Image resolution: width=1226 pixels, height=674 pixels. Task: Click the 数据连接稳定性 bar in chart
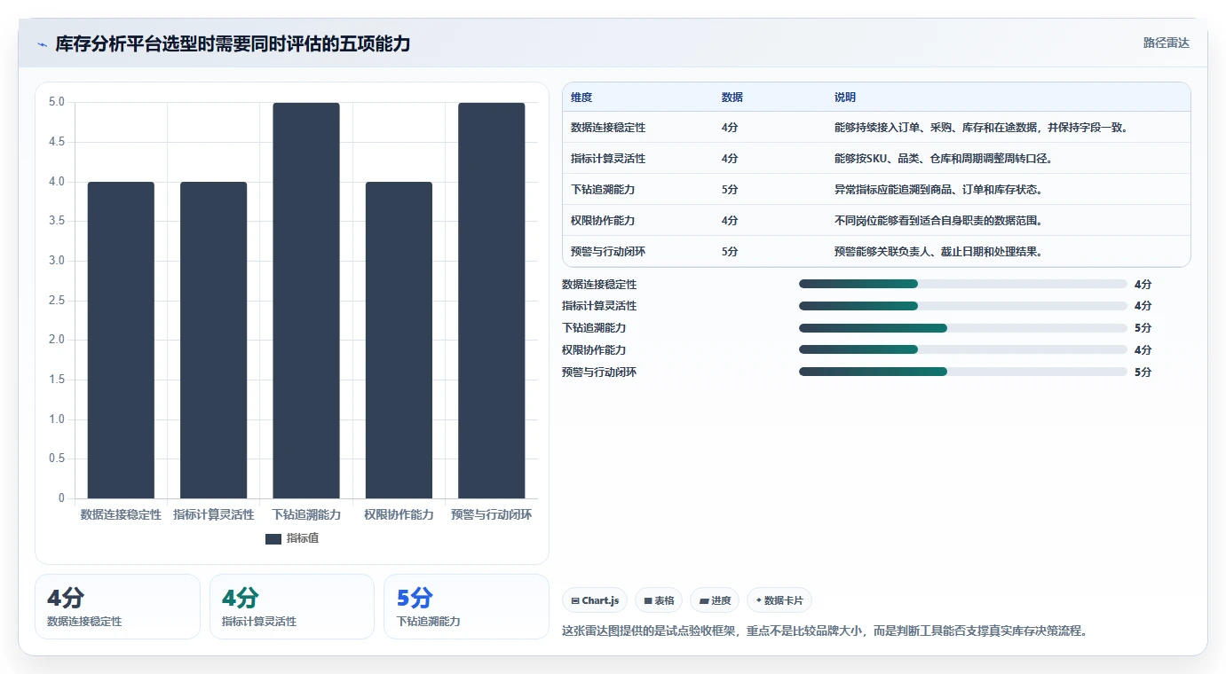pyautogui.click(x=121, y=340)
